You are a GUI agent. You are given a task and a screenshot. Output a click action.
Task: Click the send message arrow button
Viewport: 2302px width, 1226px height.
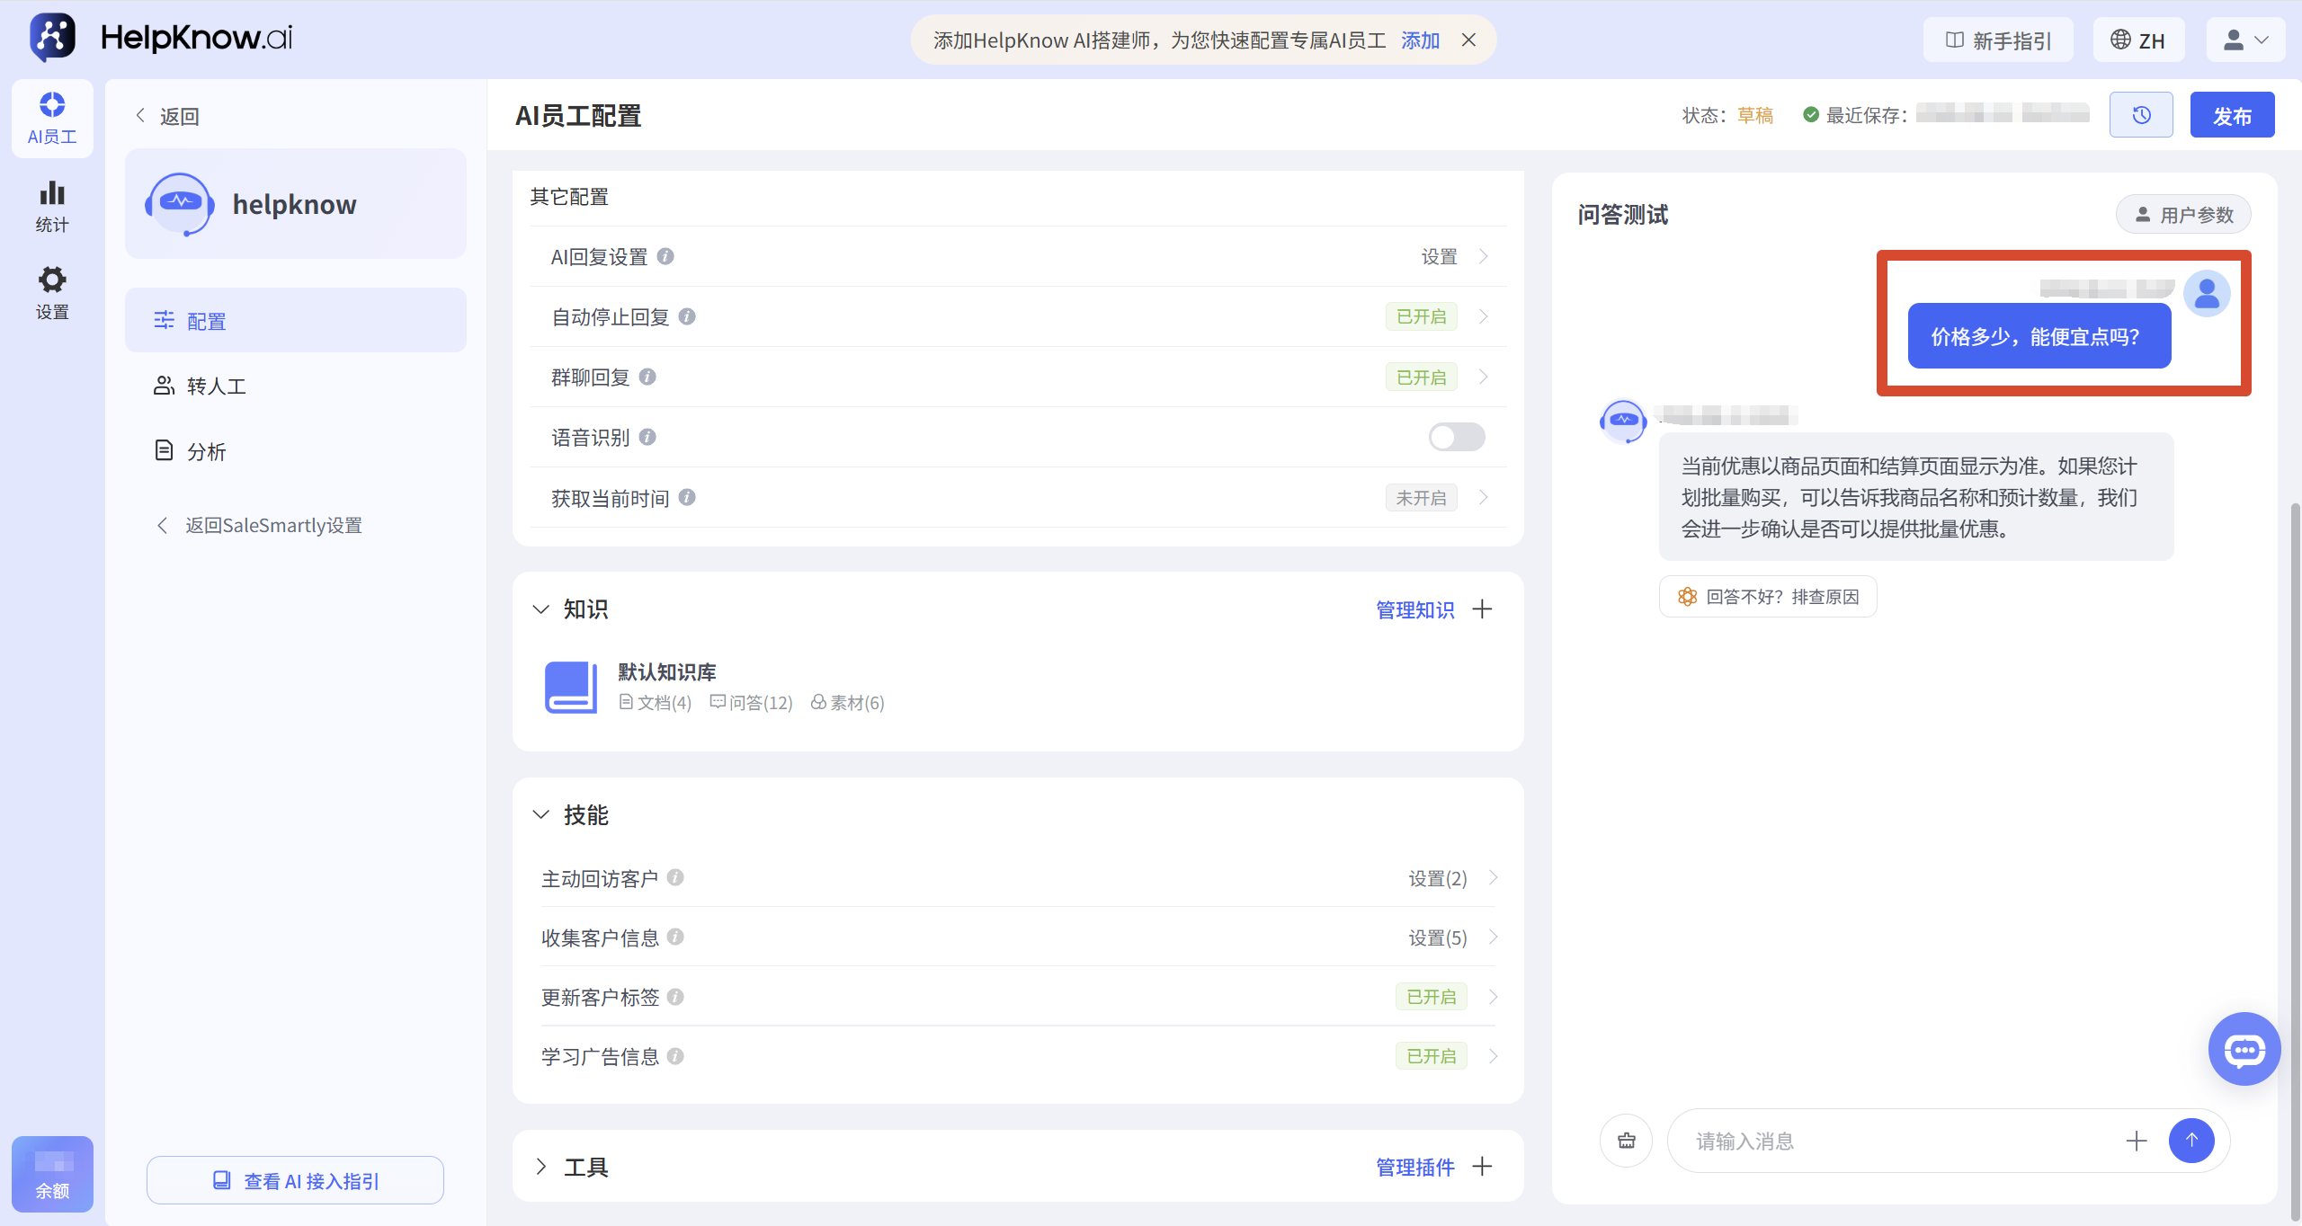tap(2191, 1141)
